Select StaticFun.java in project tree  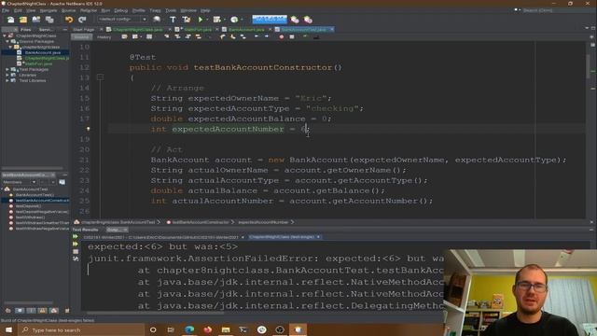(38, 63)
